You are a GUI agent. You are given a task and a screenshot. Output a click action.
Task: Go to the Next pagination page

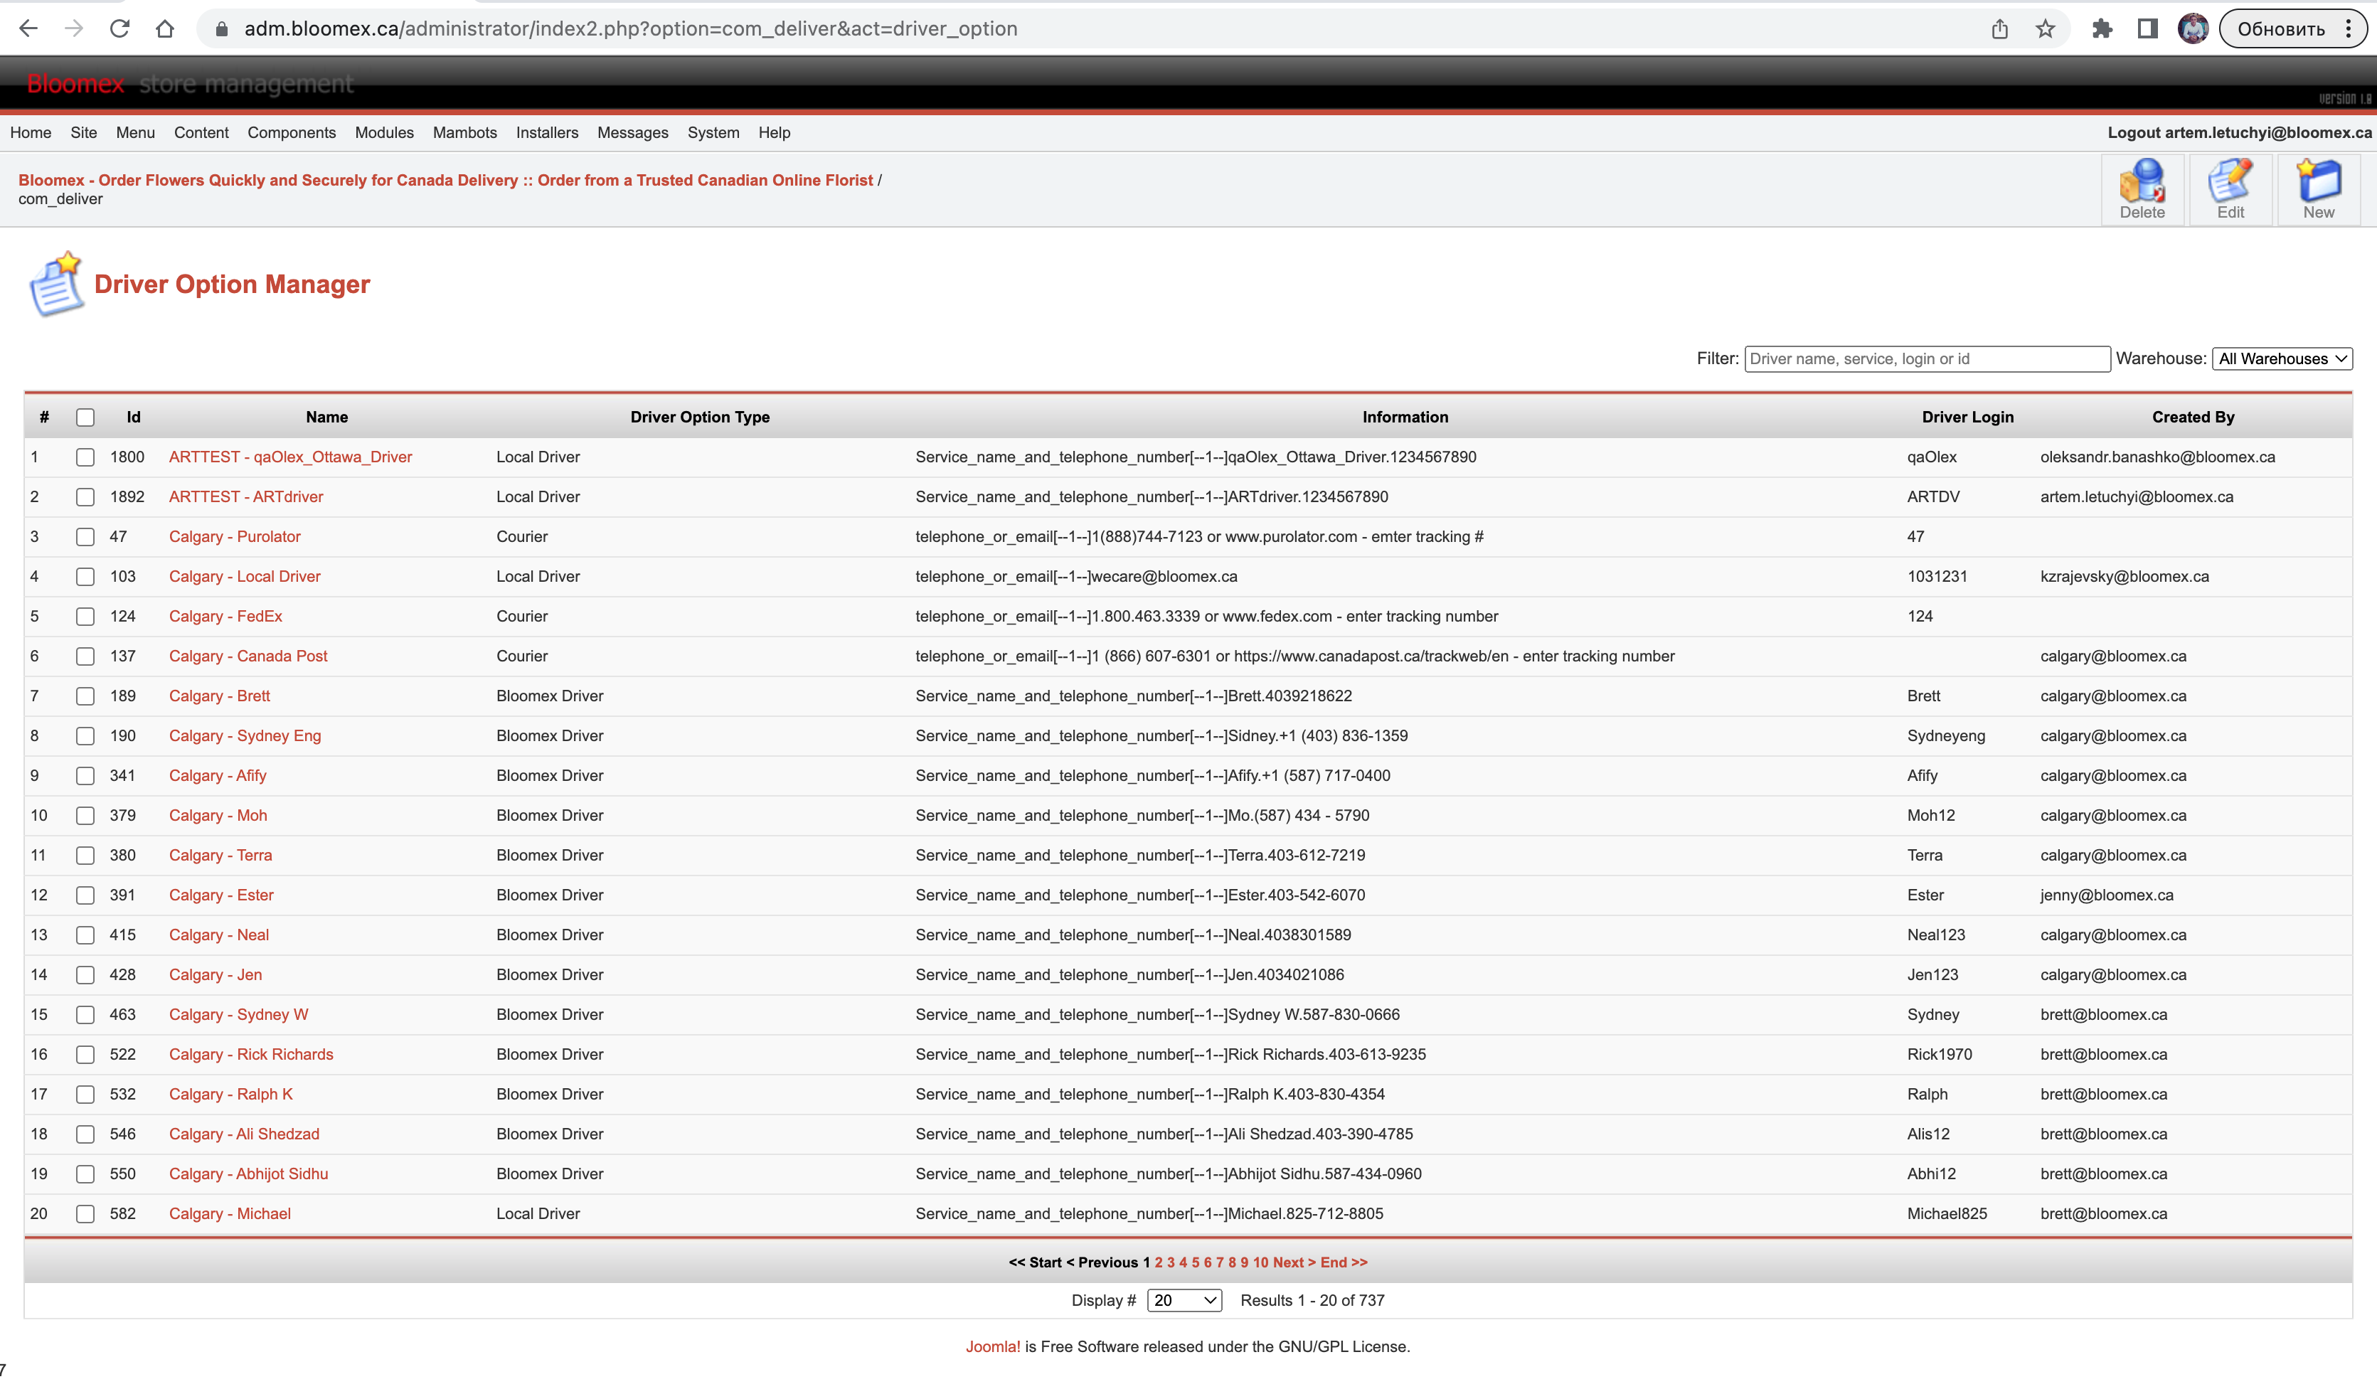click(x=1293, y=1262)
